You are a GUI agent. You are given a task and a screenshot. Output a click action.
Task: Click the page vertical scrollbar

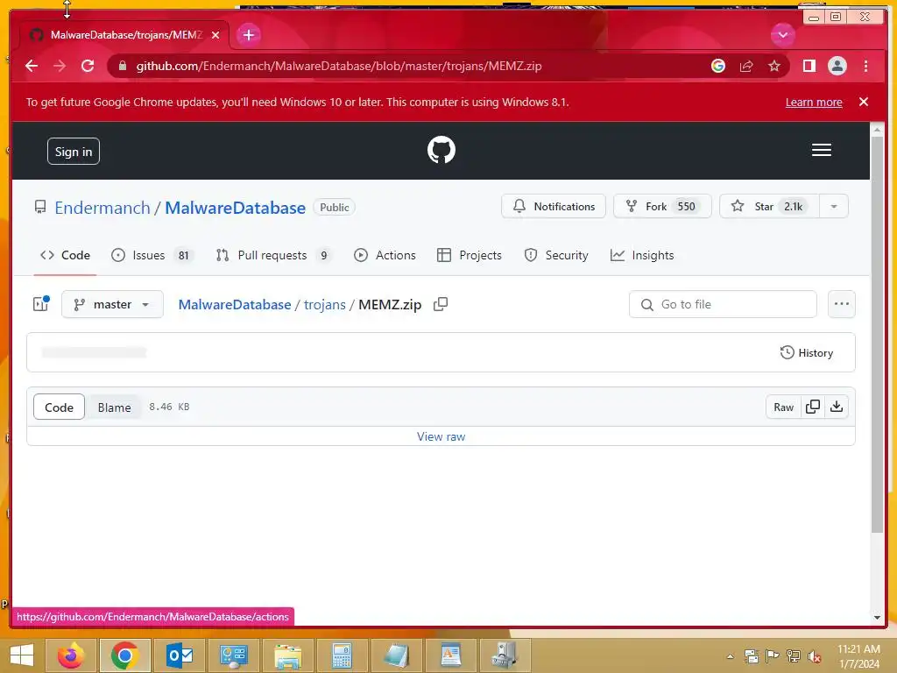(x=877, y=333)
